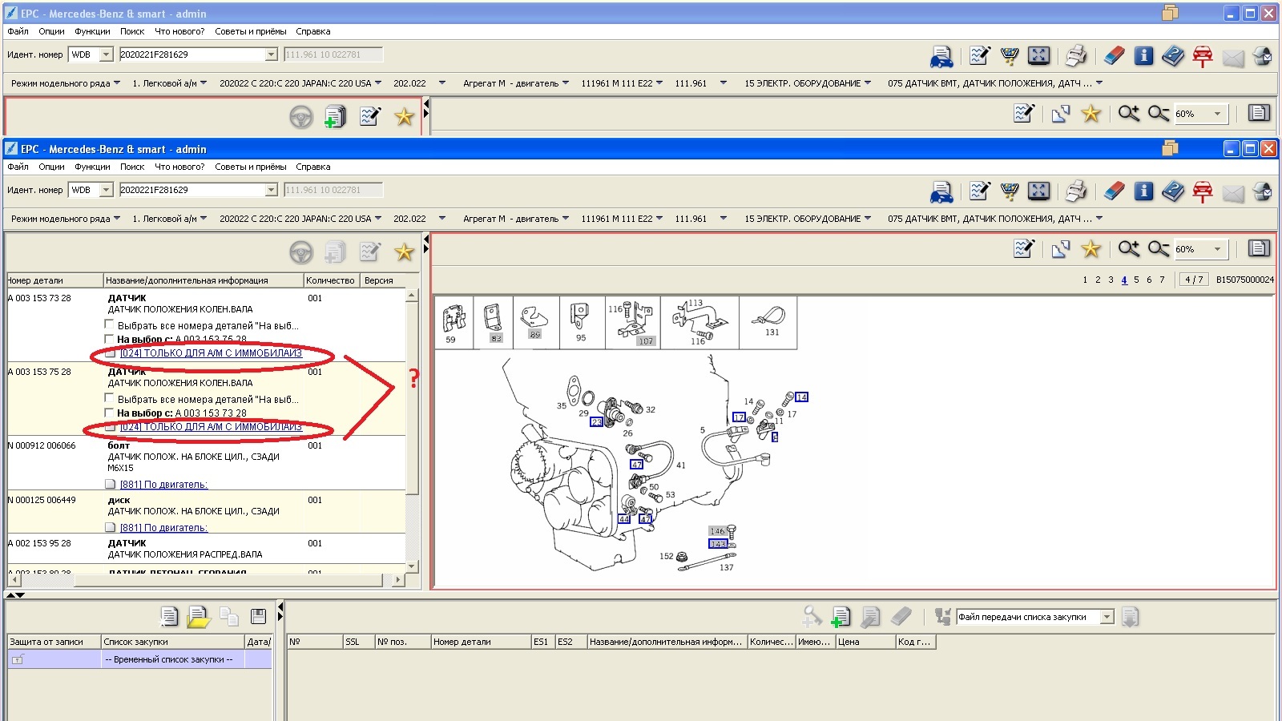Click the parts list scroll down arrow

click(x=412, y=566)
